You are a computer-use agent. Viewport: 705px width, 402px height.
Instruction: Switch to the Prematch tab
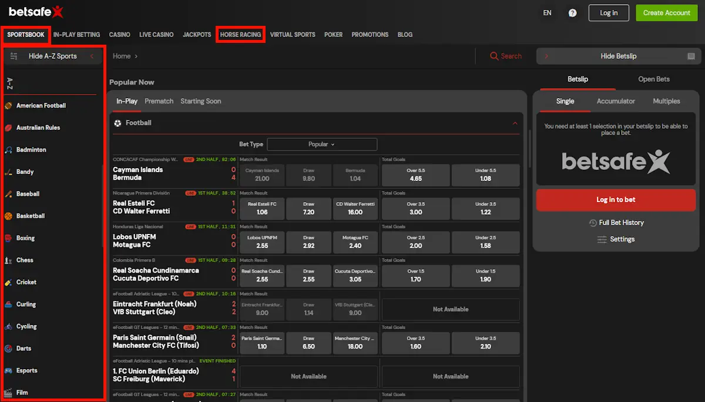point(159,101)
